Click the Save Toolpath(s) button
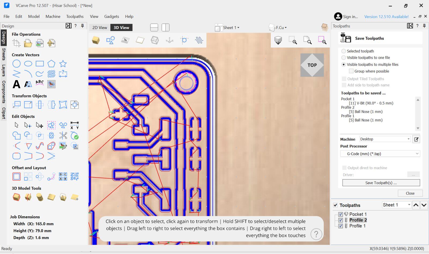Screen dimensions: 429x254 coord(381,183)
